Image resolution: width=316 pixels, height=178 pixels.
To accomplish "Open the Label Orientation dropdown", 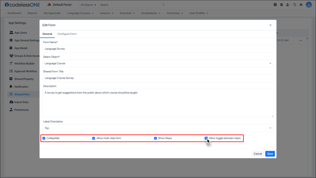I will tap(158, 128).
